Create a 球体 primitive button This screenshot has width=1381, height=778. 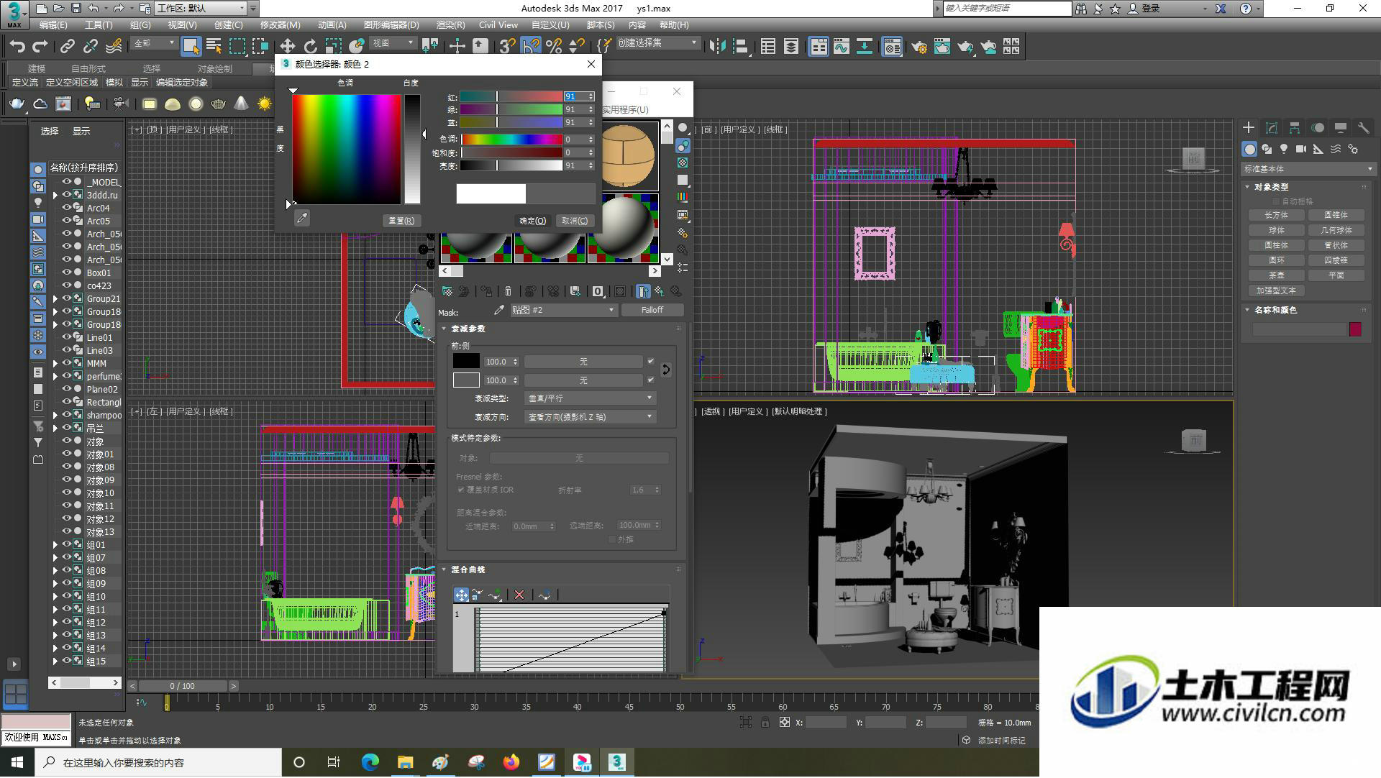(1277, 230)
